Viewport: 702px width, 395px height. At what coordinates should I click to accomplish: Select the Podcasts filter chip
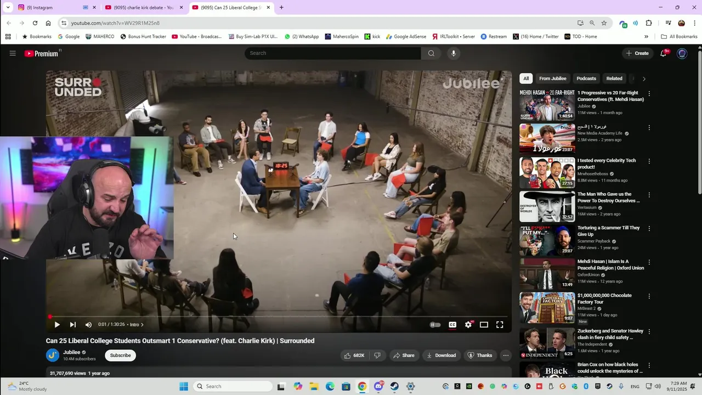(586, 78)
